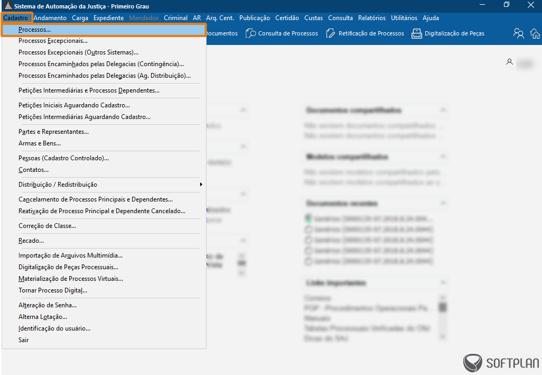Open Pessoas (Cadastro Controlado)...
Image resolution: width=542 pixels, height=375 pixels.
(x=104, y=158)
